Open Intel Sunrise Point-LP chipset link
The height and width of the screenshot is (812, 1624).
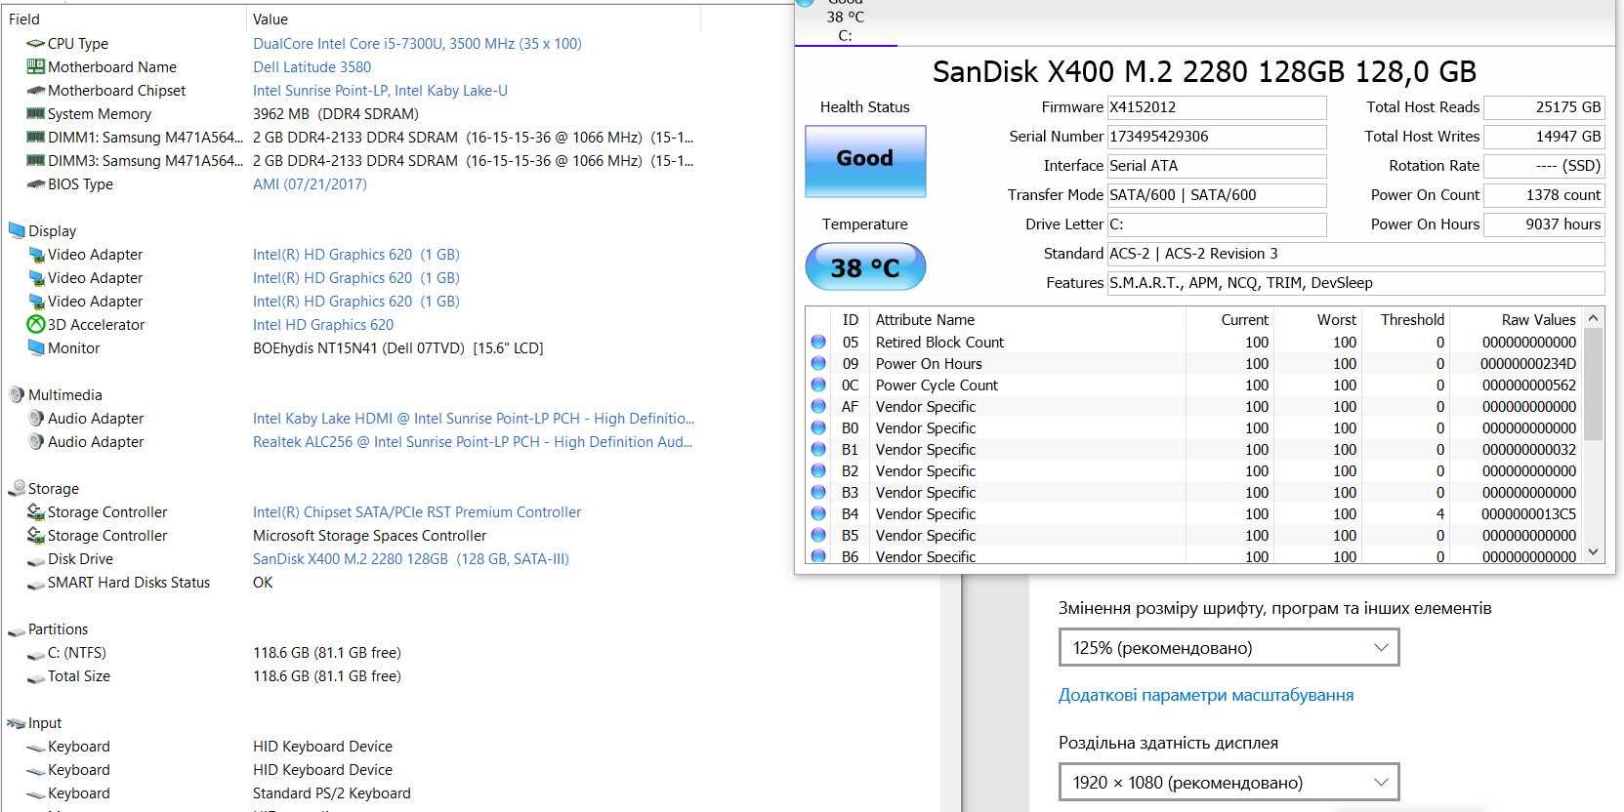tap(380, 91)
